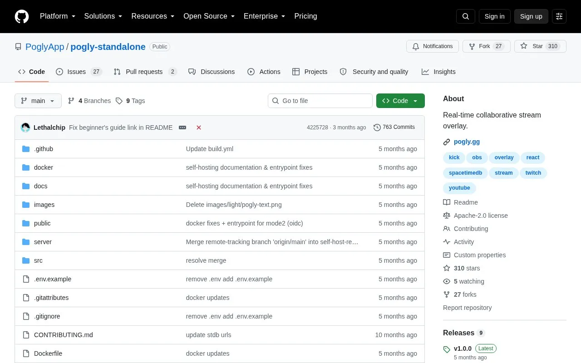Open the Enterprise menu dropdown
Image resolution: width=581 pixels, height=363 pixels.
pyautogui.click(x=265, y=16)
